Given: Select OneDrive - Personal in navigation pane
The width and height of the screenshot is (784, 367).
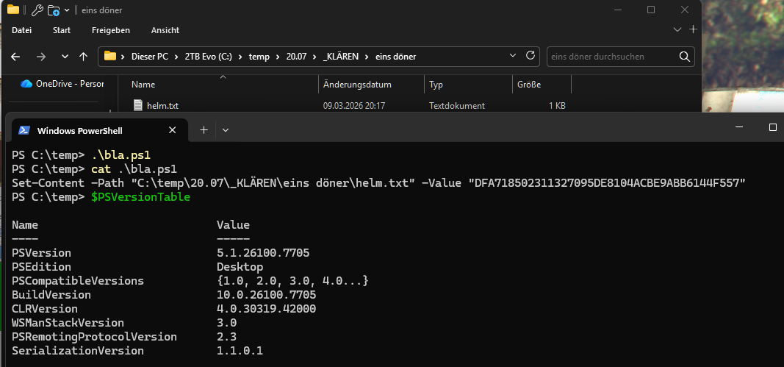Looking at the screenshot, I should pyautogui.click(x=70, y=84).
